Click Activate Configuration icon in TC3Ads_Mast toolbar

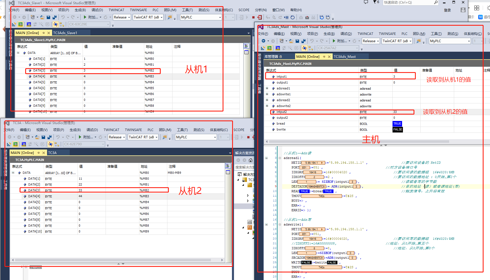tap(263, 48)
